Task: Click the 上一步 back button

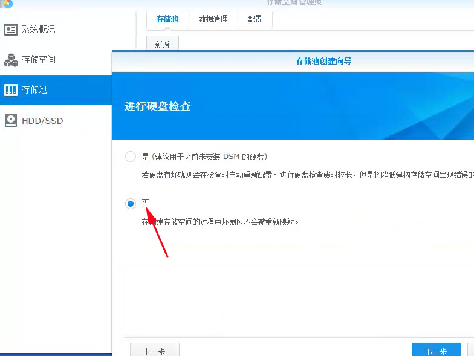Action: coord(155,351)
